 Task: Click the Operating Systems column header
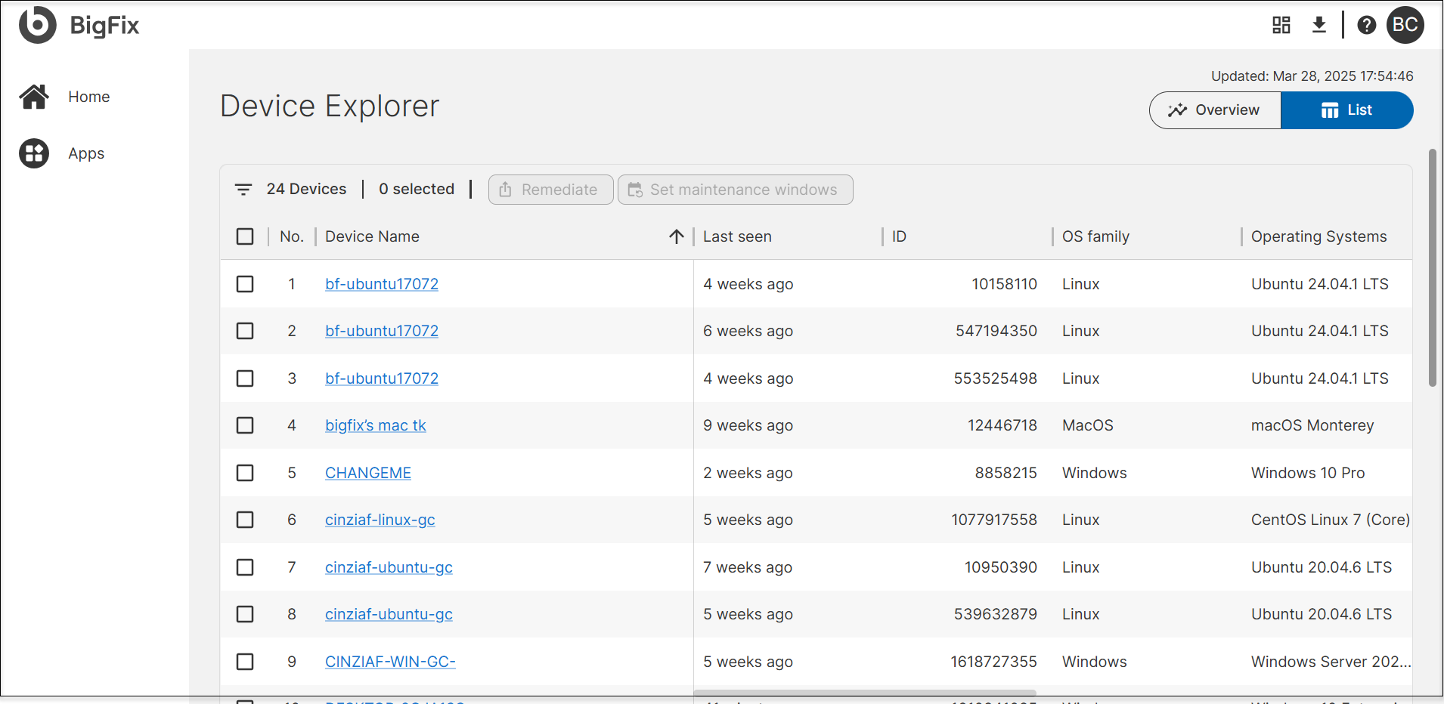click(x=1319, y=236)
